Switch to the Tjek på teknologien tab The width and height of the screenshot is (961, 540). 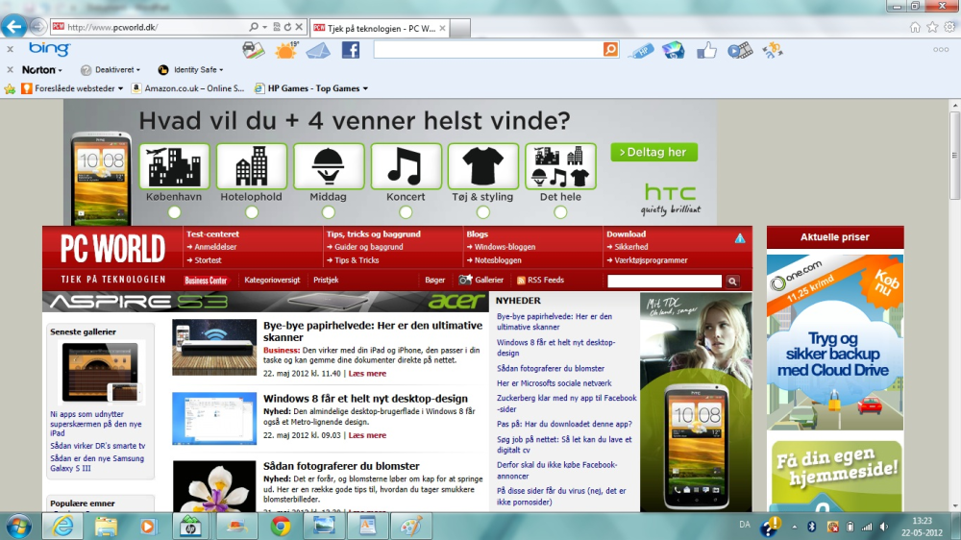click(380, 28)
